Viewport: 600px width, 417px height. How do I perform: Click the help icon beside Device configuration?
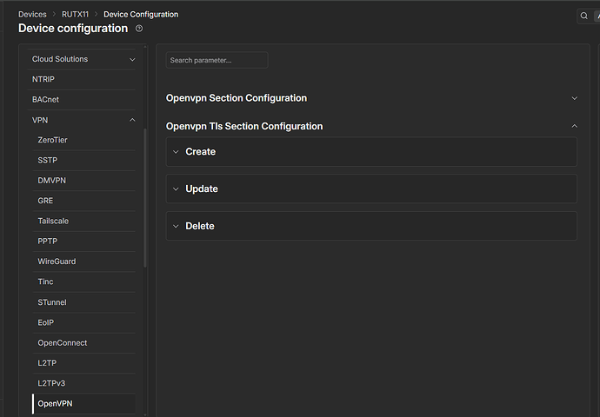139,29
